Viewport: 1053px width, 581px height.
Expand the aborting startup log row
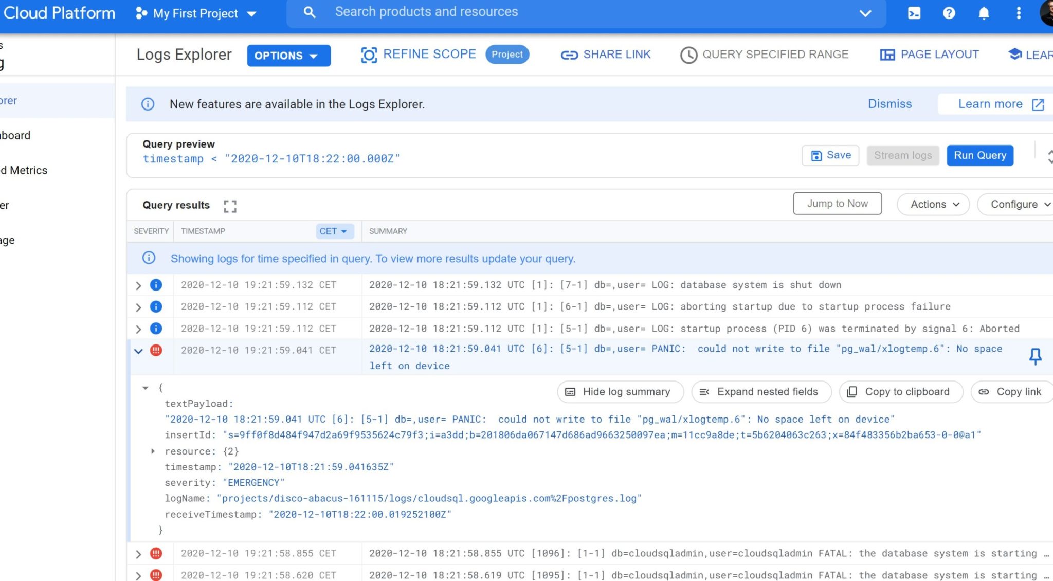[x=138, y=307]
